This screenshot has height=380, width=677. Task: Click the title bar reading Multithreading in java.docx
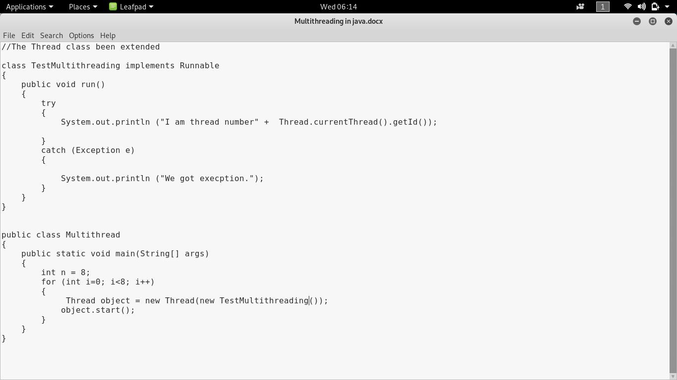tap(338, 21)
